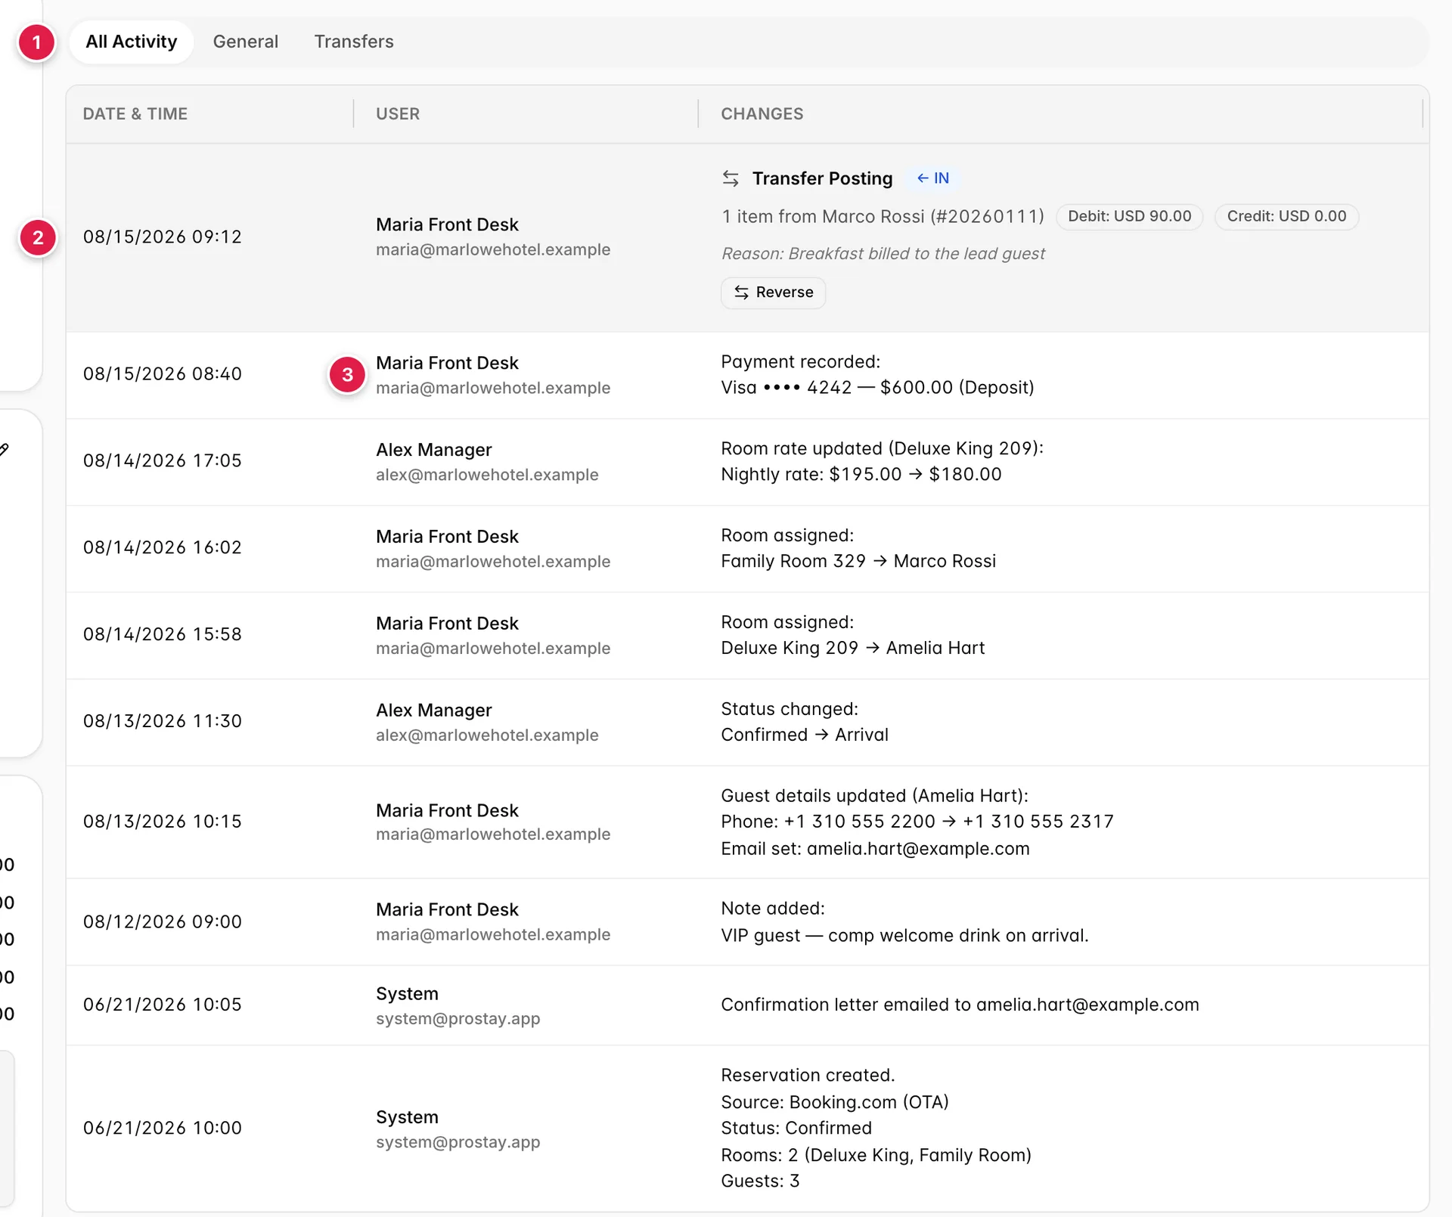Click the USER column header
Screen dimensions: 1452x1217
click(x=398, y=114)
